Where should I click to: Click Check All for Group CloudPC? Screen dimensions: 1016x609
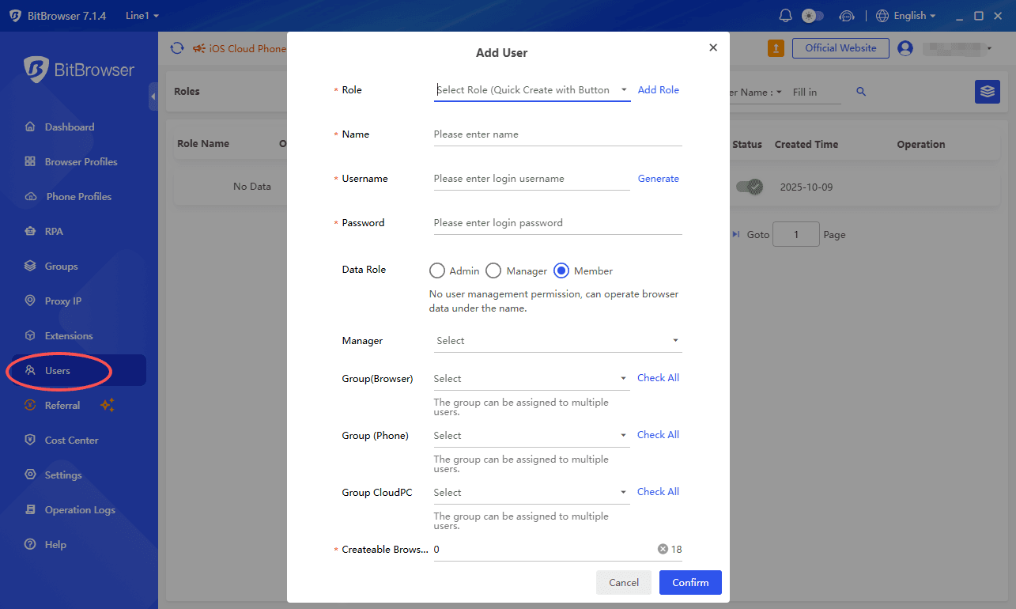pos(659,492)
